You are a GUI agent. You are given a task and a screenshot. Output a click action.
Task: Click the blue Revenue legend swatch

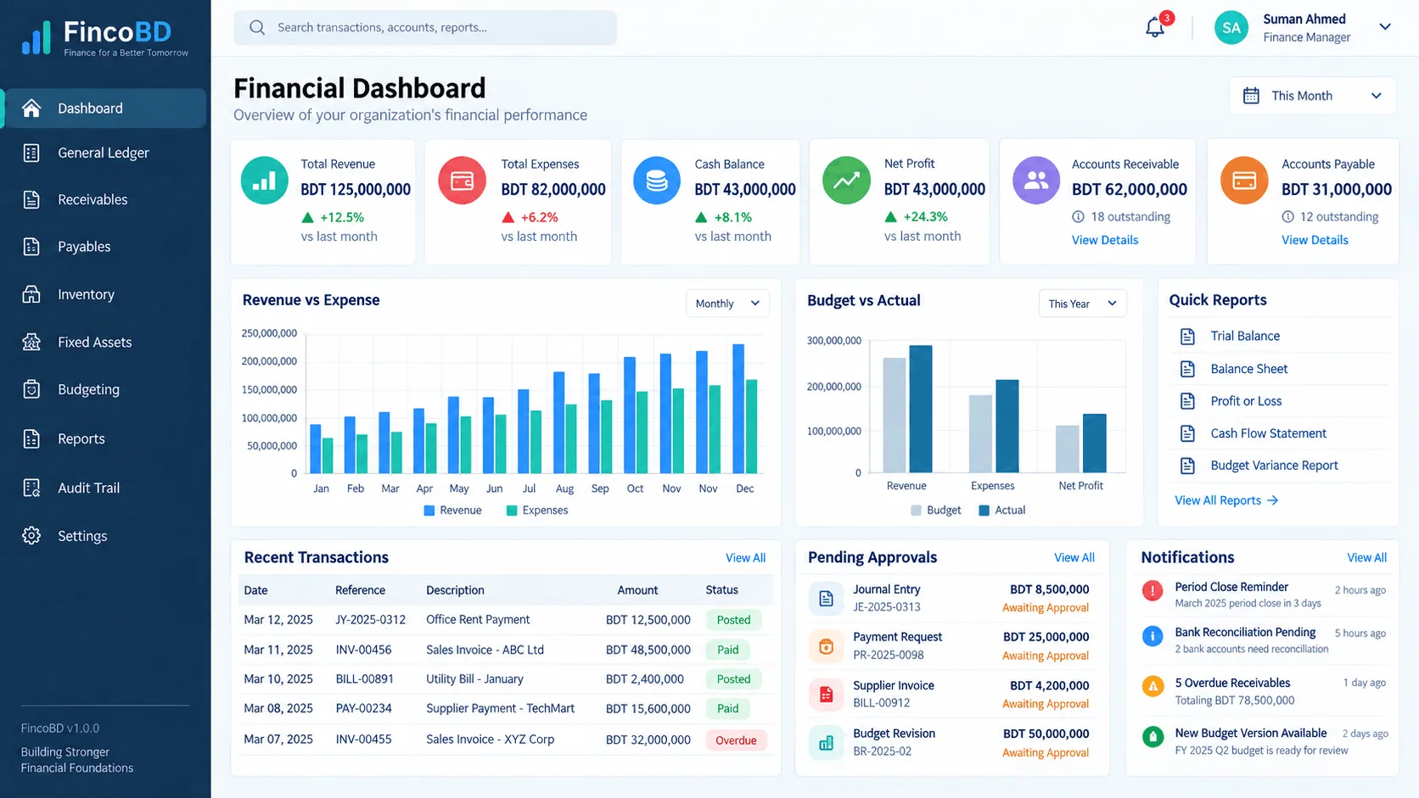(429, 511)
